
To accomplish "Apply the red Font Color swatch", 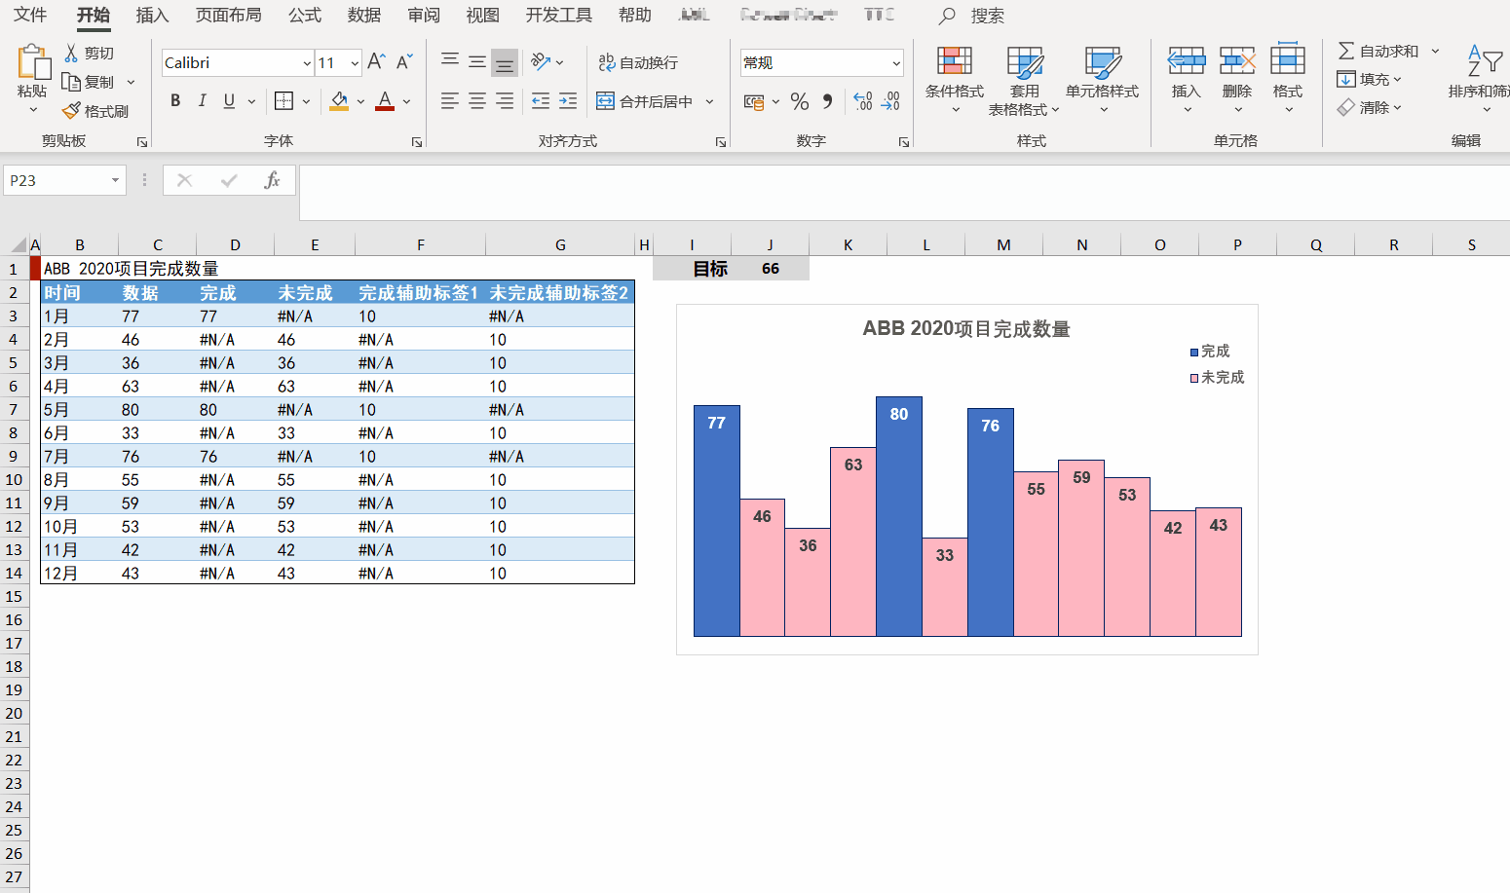I will 385,100.
